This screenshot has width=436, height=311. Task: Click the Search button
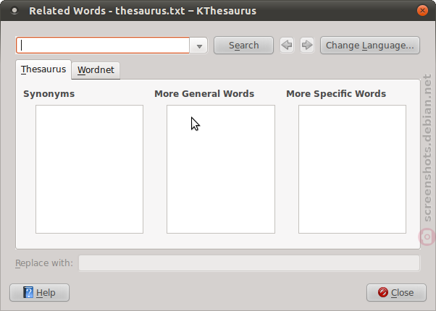243,46
